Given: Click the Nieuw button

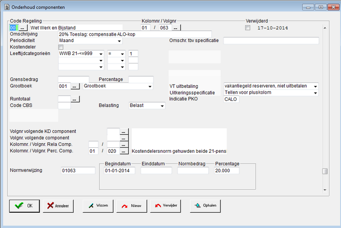Looking at the screenshot, I should click(131, 206).
